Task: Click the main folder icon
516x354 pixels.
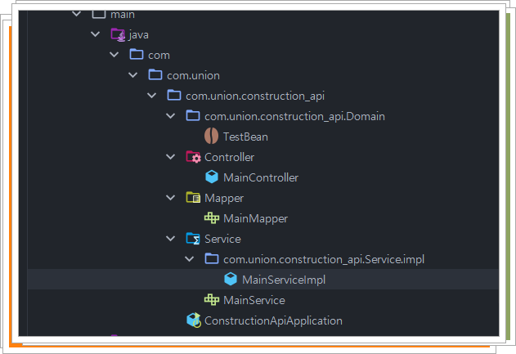Action: [x=99, y=14]
